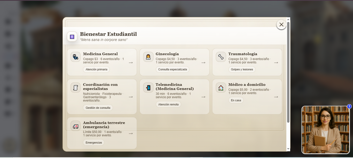Click the ambulance icon for Ambulancia terrestre
The image size is (353, 158).
click(x=75, y=126)
